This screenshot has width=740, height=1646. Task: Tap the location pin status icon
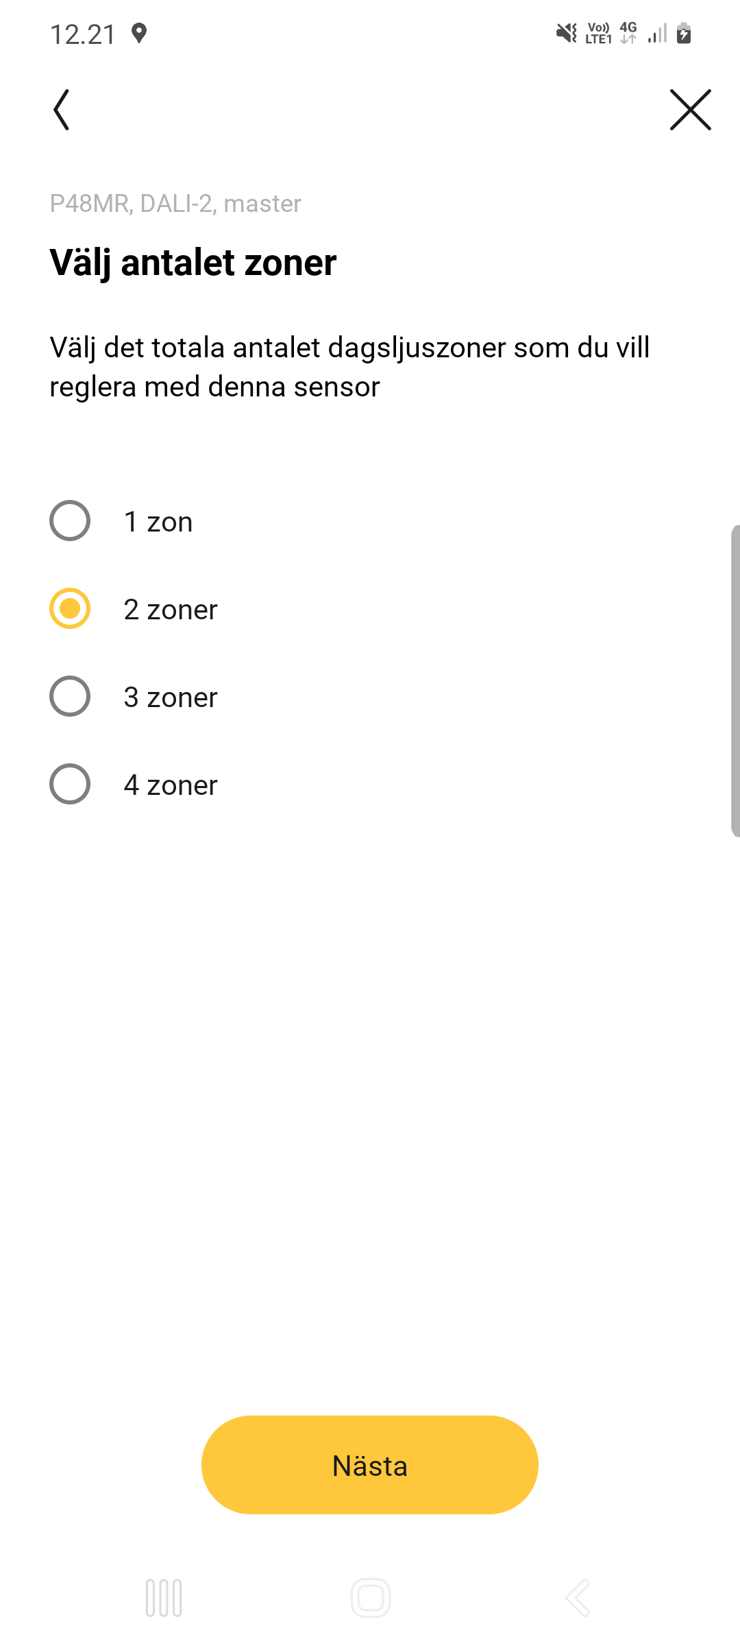[x=139, y=33]
